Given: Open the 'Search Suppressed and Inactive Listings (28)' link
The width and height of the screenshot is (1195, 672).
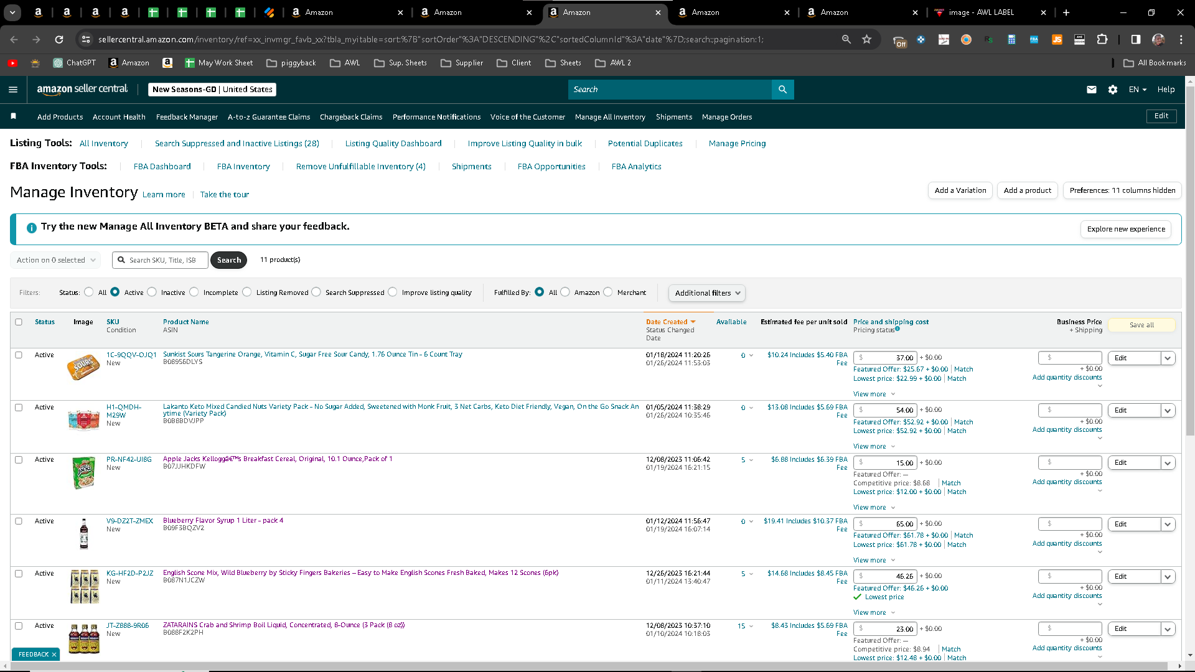Looking at the screenshot, I should tap(237, 144).
